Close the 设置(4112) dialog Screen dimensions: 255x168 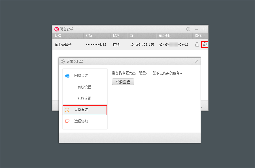[197, 61]
